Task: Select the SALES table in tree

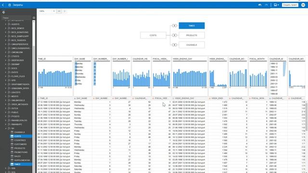Action: [x=17, y=156]
